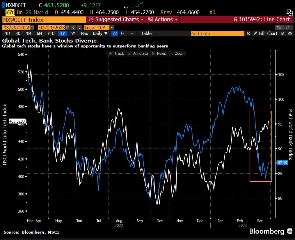Select the 1D time range
The height and width of the screenshot is (240, 295).
click(7, 33)
